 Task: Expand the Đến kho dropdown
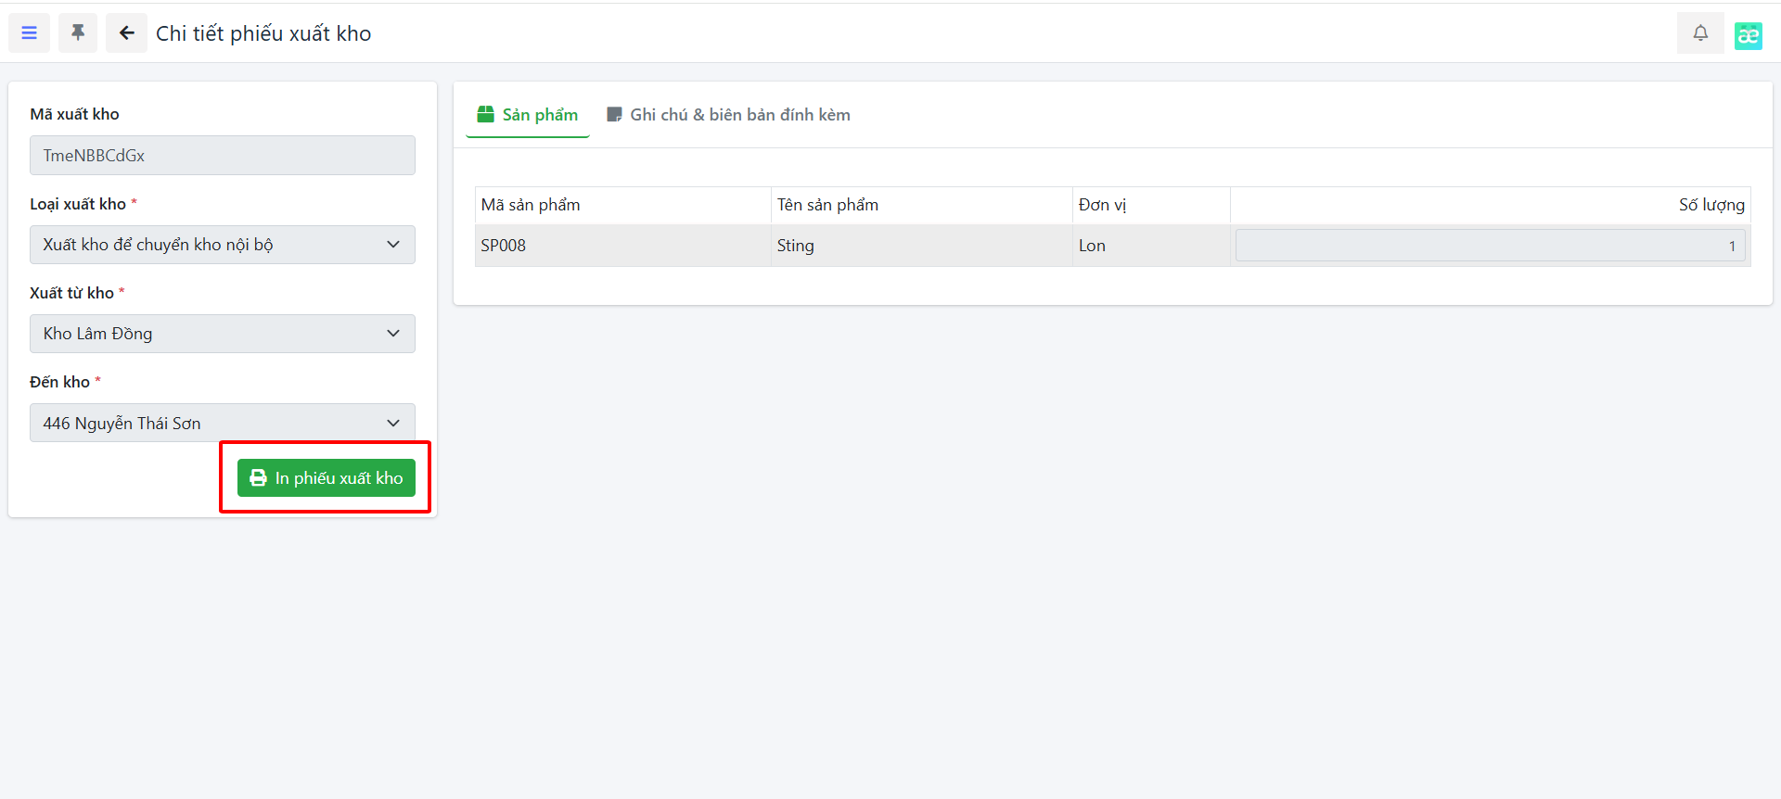(x=223, y=424)
